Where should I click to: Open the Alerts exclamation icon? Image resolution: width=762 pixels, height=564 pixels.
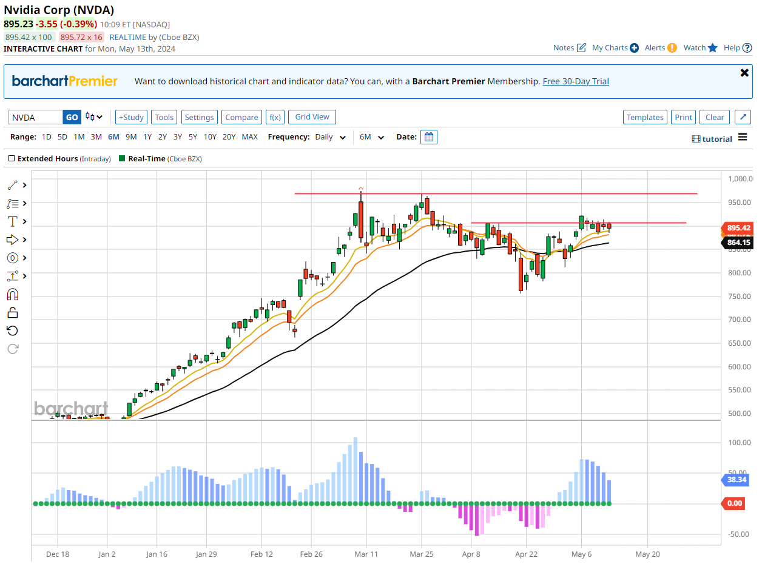[672, 48]
